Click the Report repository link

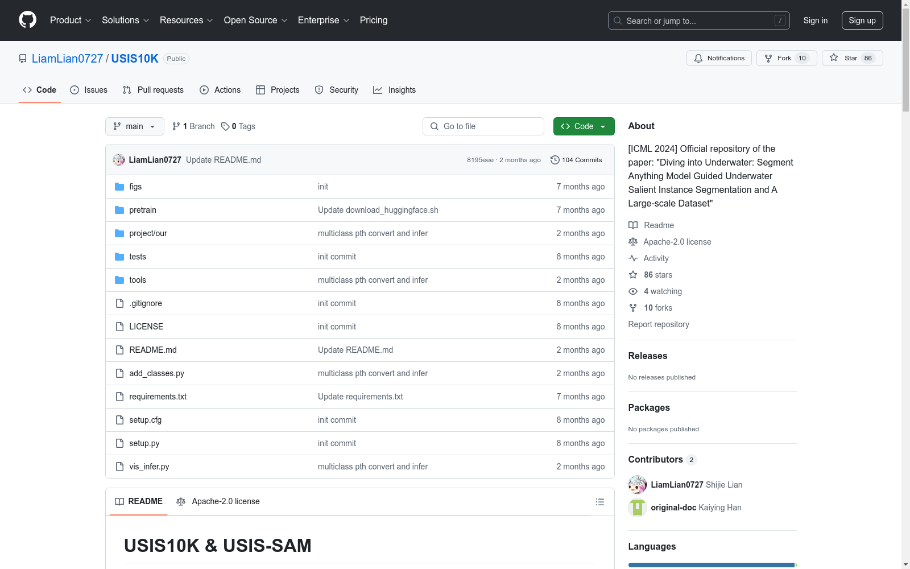659,324
